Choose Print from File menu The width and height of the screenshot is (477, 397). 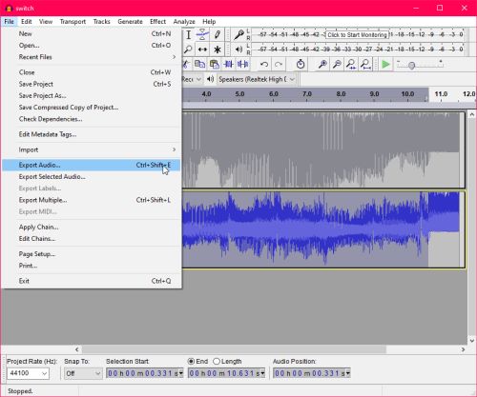pyautogui.click(x=92, y=266)
